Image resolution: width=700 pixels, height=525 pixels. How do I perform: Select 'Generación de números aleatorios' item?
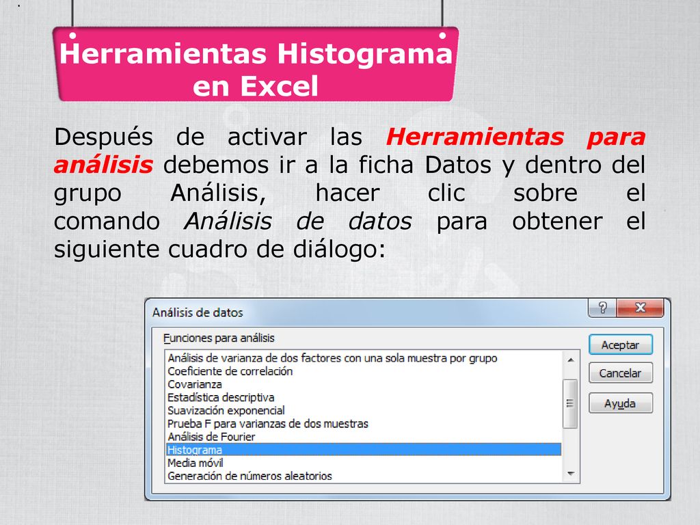tap(364, 476)
